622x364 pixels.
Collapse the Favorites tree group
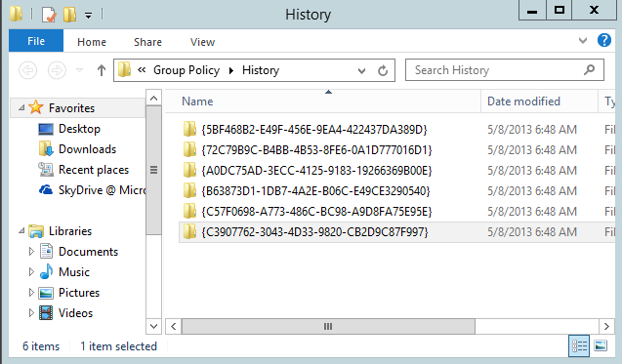tap(21, 107)
